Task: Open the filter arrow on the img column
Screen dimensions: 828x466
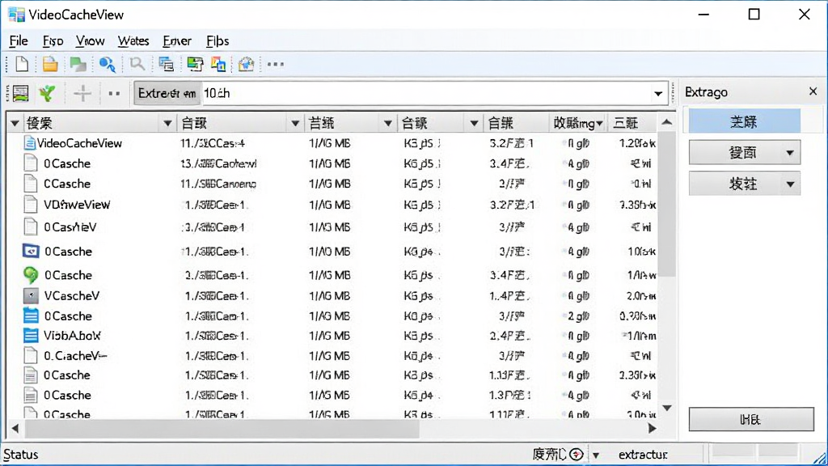Action: [x=599, y=124]
